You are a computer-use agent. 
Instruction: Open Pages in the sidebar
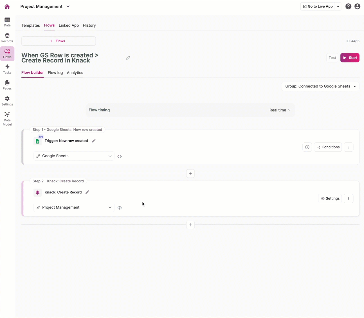tap(7, 85)
